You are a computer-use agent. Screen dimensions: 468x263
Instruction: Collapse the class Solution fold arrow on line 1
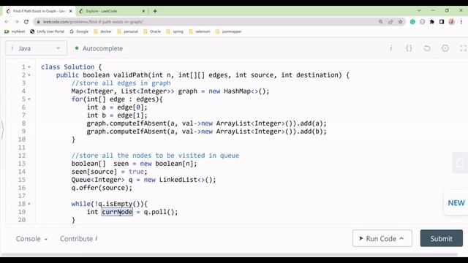point(29,67)
